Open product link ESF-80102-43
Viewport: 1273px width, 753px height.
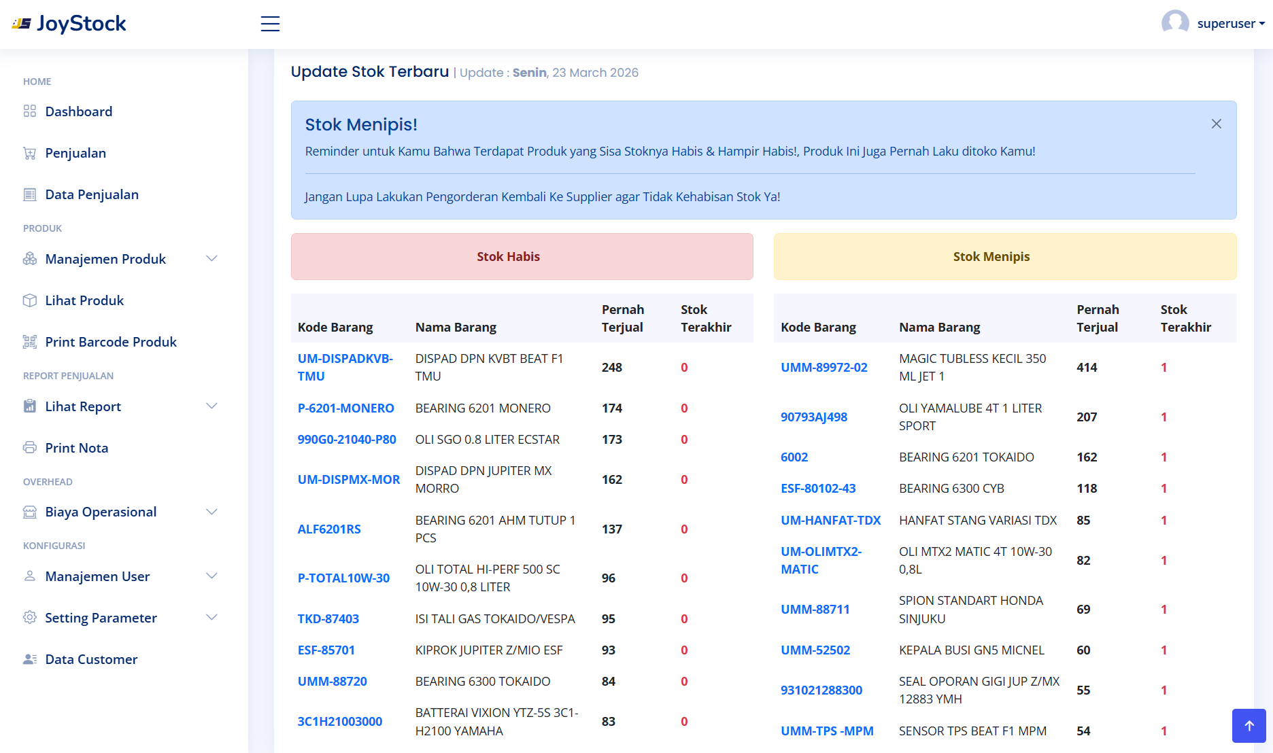(818, 489)
